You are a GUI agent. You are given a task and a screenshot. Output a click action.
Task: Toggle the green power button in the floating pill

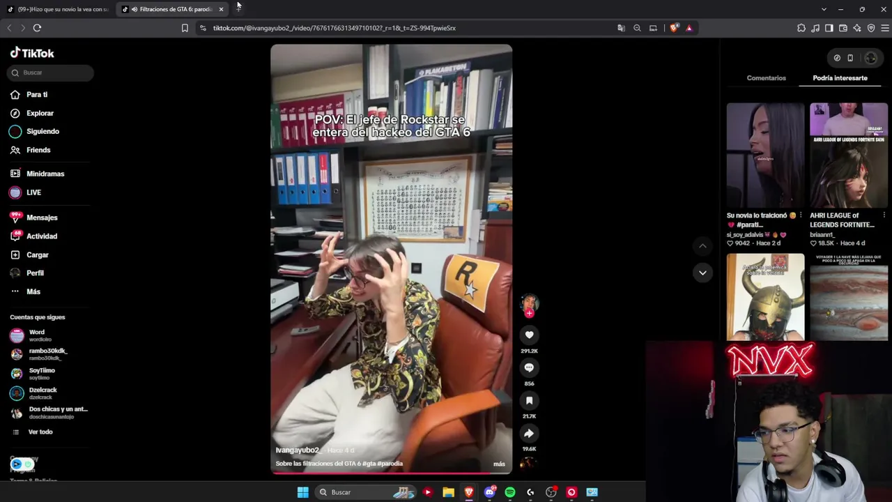tap(28, 464)
